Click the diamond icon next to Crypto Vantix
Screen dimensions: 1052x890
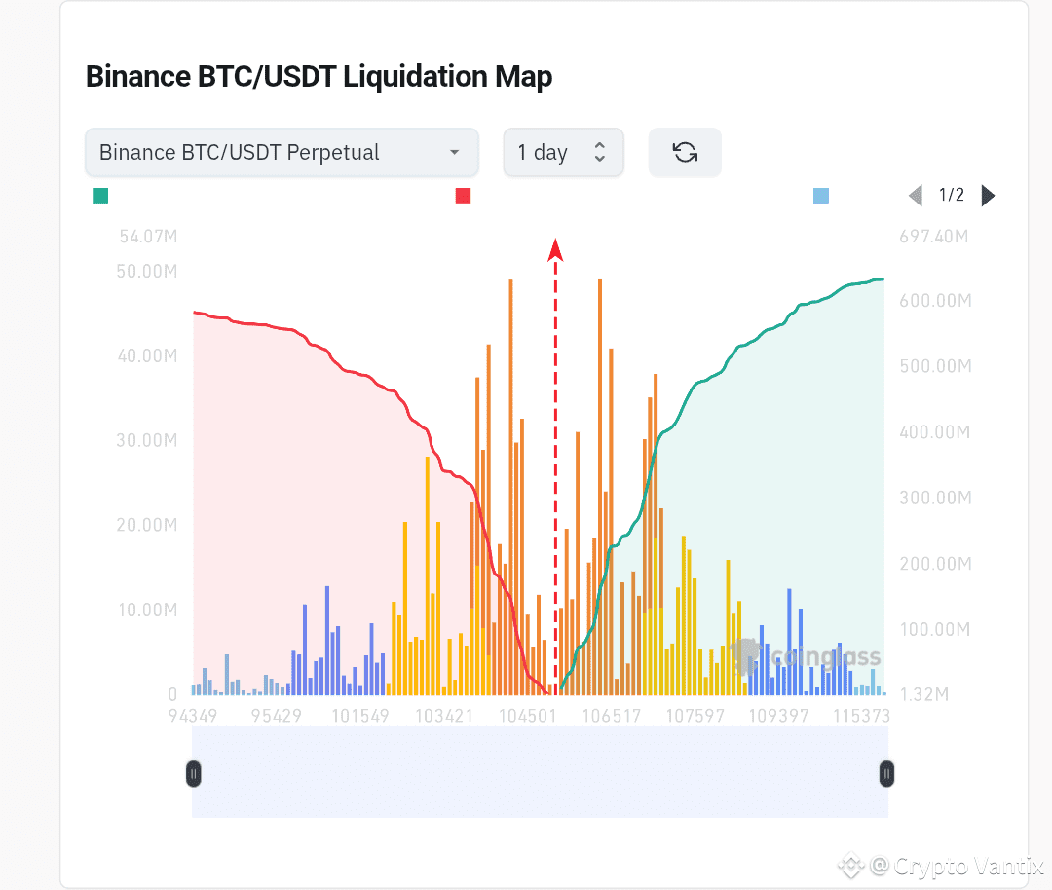[x=850, y=865]
